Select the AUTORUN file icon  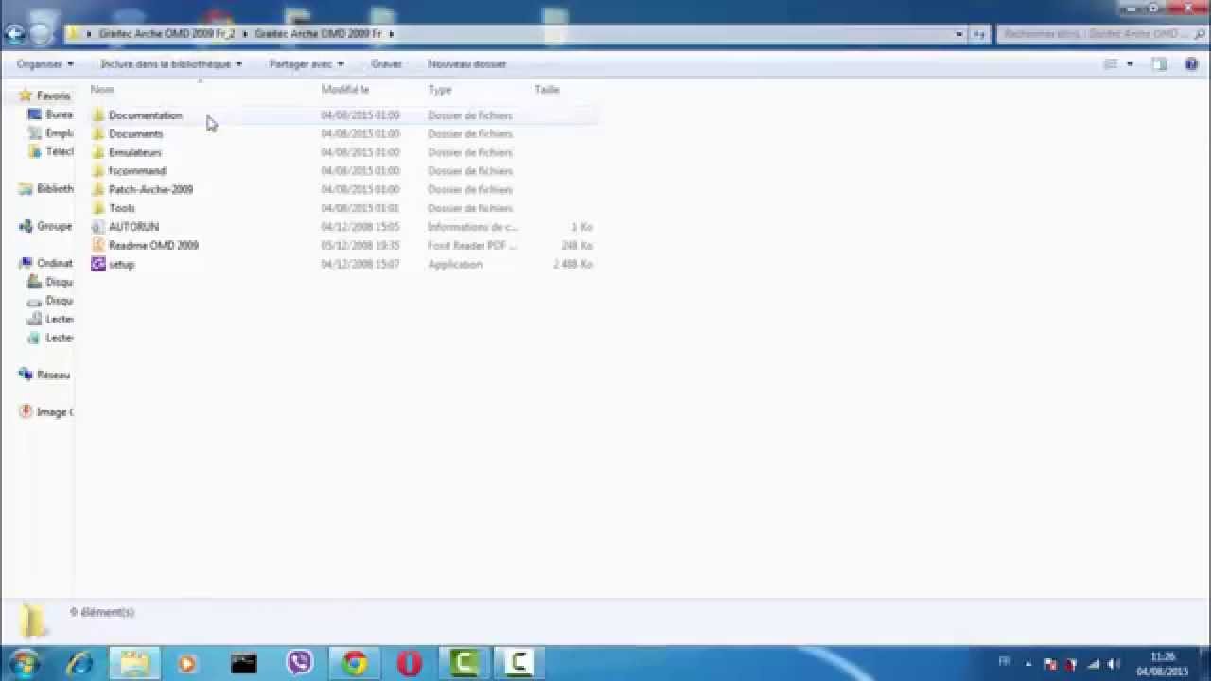pos(98,227)
